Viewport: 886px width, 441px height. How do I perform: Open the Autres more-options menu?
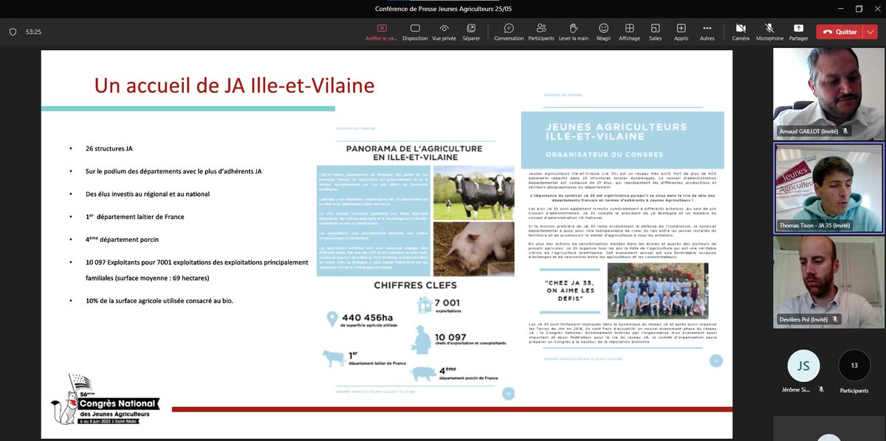[707, 32]
